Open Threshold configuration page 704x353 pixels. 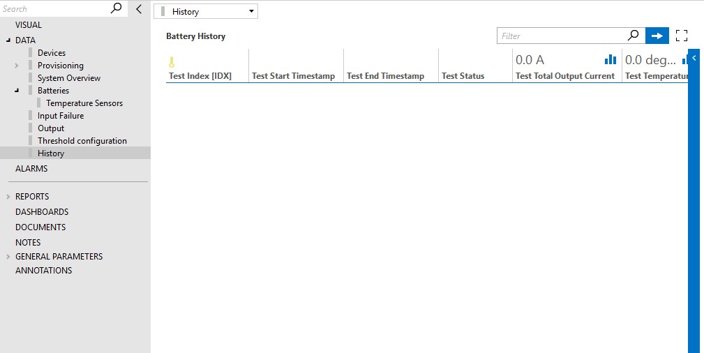[x=82, y=140]
